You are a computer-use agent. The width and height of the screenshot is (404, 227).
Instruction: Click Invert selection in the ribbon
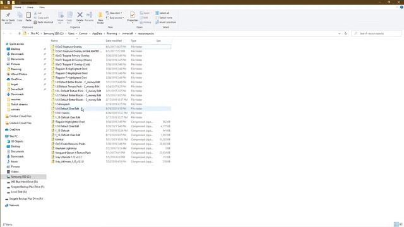tap(165, 22)
